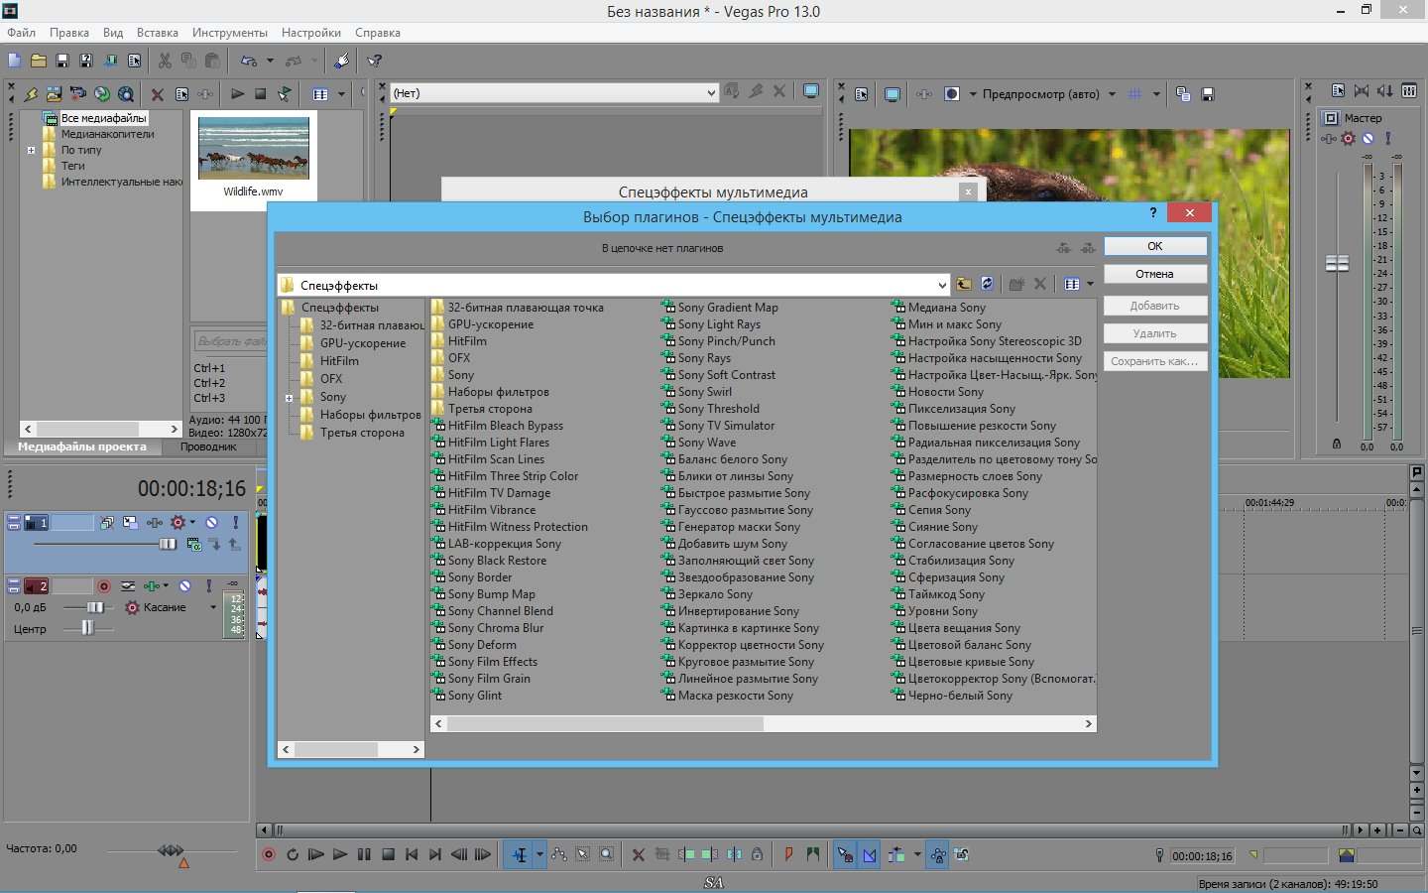Viewport: 1428px width, 893px height.
Task: Open the Правка menu
Action: click(x=68, y=33)
